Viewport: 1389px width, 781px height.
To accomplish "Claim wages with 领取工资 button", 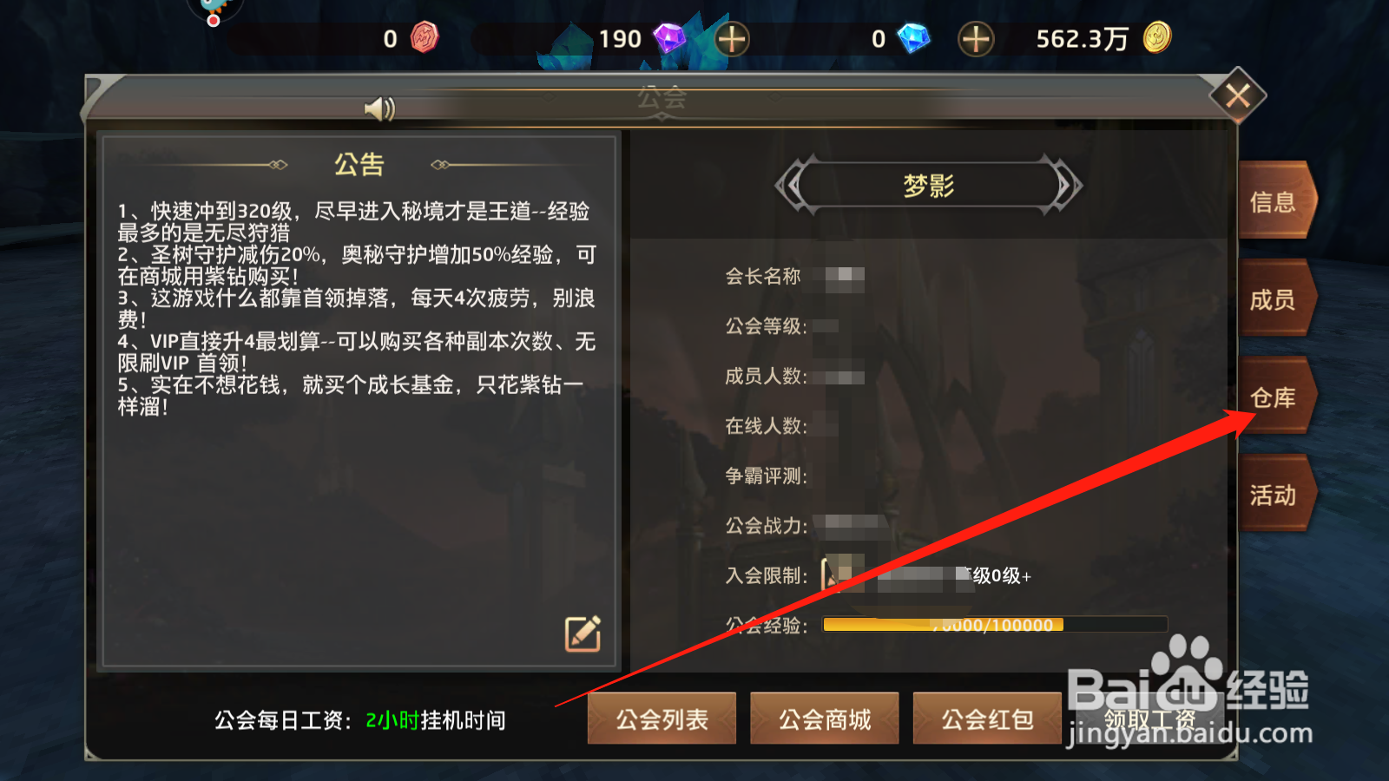I will tap(1150, 719).
